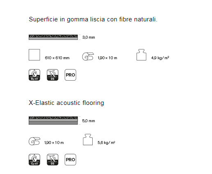Select the Superficie in gomma liscia heading
212x174 pixels.
[x=93, y=19]
